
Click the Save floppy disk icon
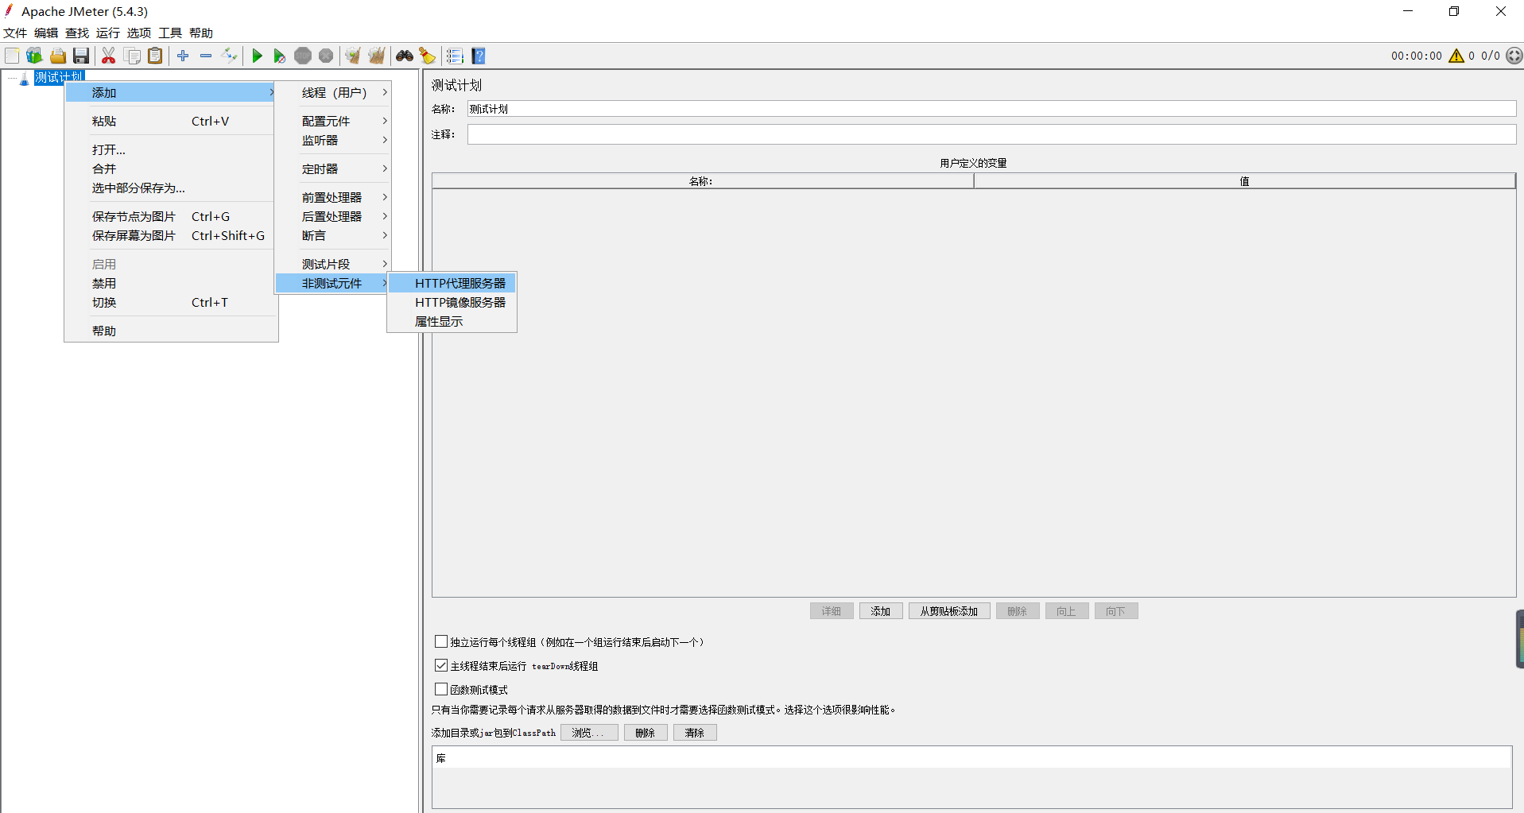pos(81,56)
